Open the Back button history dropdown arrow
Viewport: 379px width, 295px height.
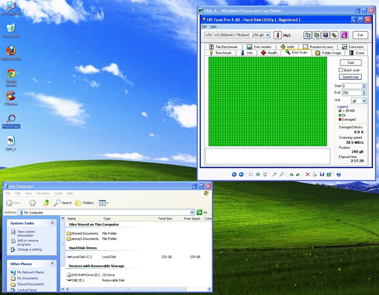point(24,203)
